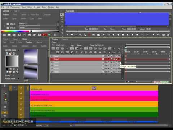
Task: Click the icon inside the gold clip on the bottom timeline
Action: pyautogui.click(x=94, y=88)
